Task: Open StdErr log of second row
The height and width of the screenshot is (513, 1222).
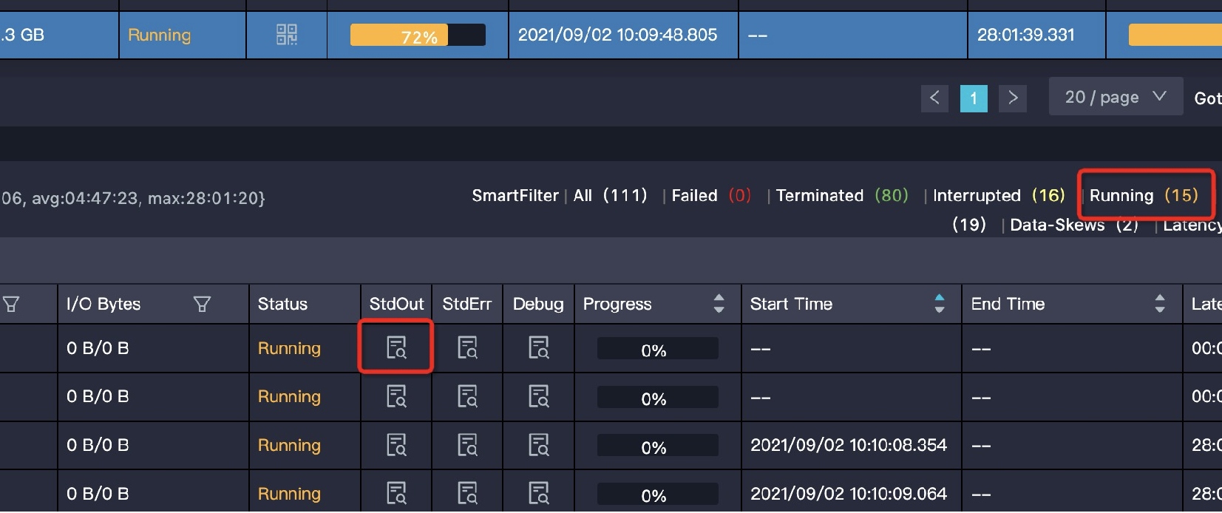Action: point(467,396)
